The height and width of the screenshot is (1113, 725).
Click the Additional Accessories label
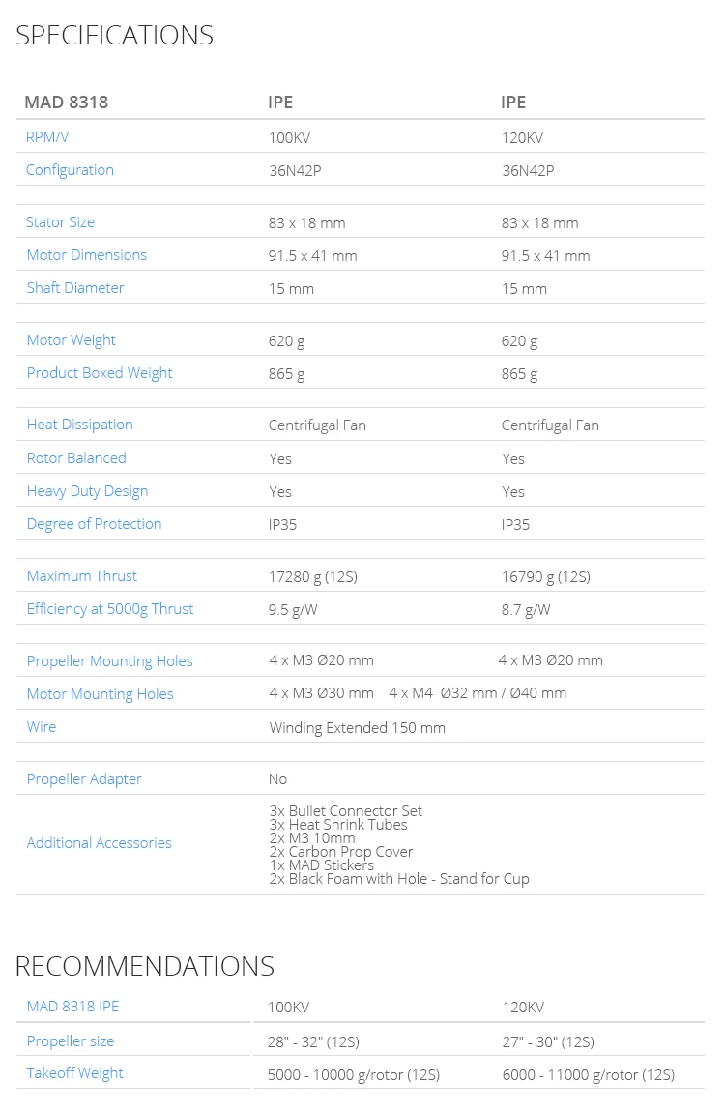tap(100, 842)
